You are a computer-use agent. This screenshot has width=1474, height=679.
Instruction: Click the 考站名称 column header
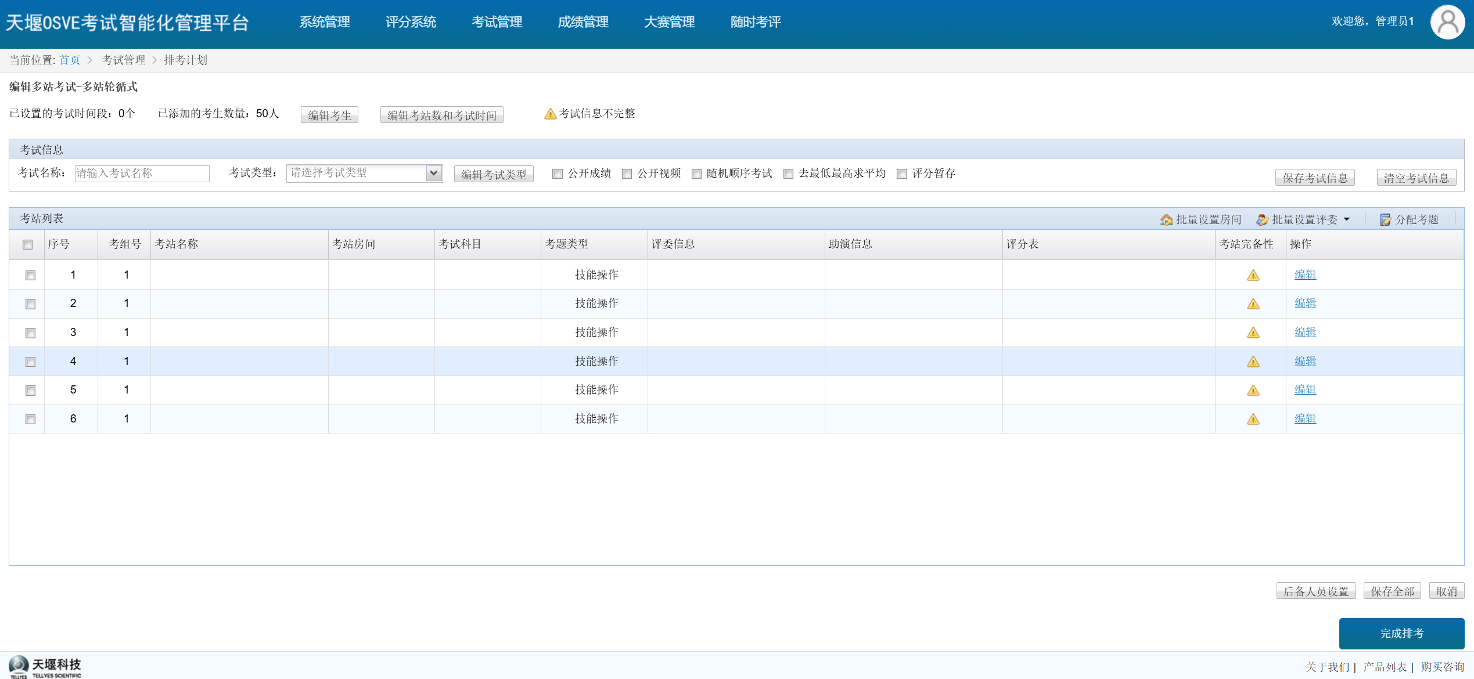[x=239, y=244]
